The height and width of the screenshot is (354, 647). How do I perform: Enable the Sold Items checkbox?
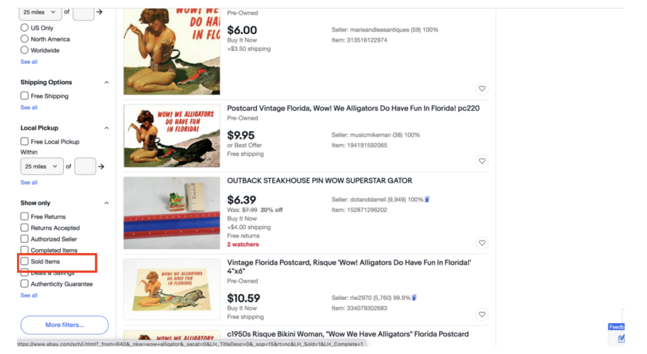25,261
